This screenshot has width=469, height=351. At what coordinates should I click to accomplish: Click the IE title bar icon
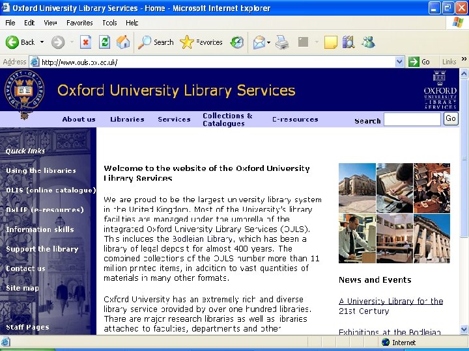tap(5, 7)
